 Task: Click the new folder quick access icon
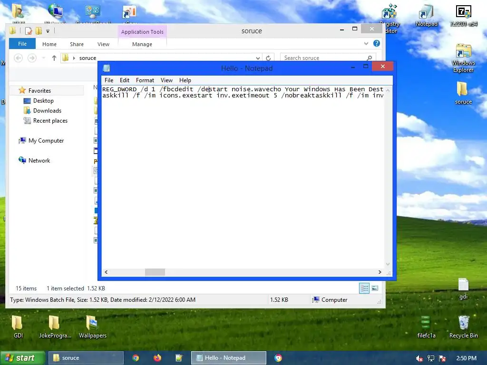point(39,31)
